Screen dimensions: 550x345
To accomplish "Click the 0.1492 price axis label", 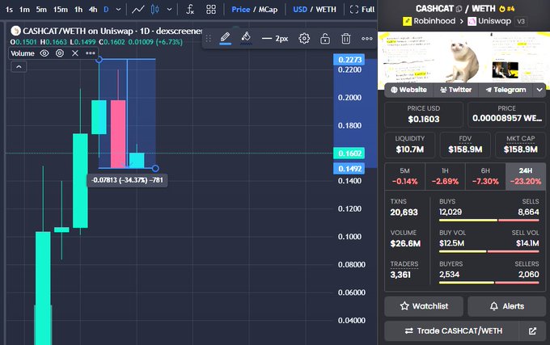I will click(349, 169).
